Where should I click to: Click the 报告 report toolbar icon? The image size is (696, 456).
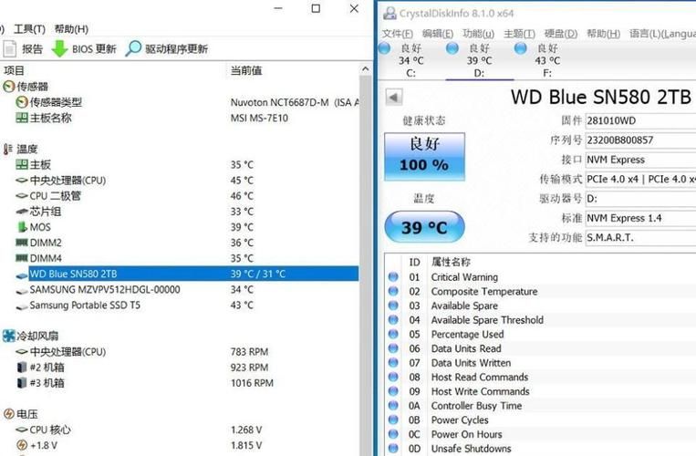(x=10, y=49)
